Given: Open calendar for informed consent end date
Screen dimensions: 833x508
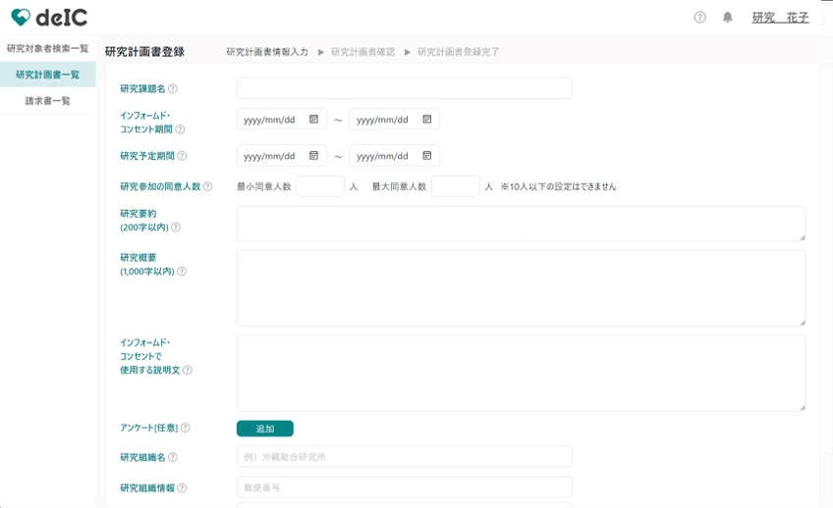Looking at the screenshot, I should 427,120.
